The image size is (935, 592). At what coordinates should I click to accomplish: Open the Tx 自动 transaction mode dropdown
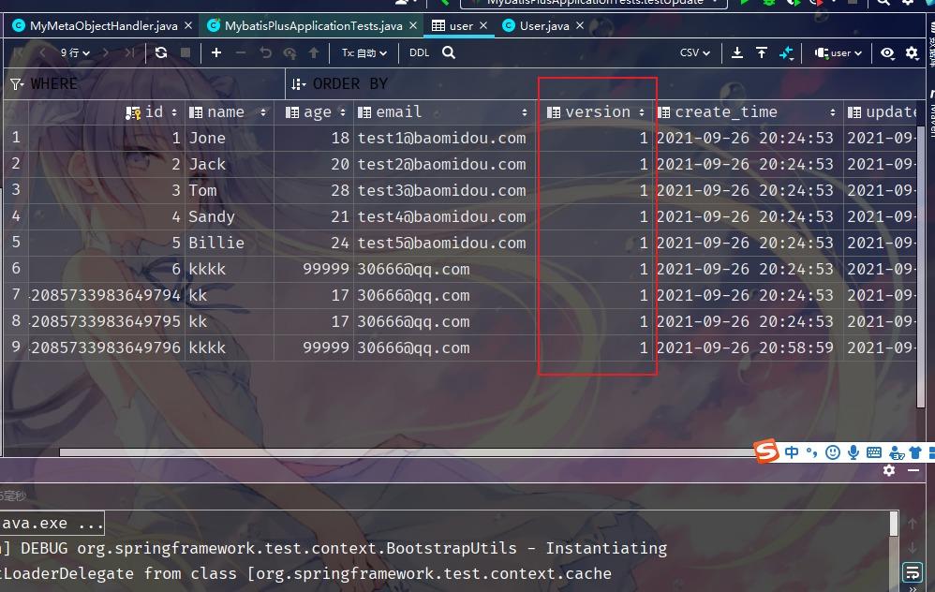coord(364,53)
